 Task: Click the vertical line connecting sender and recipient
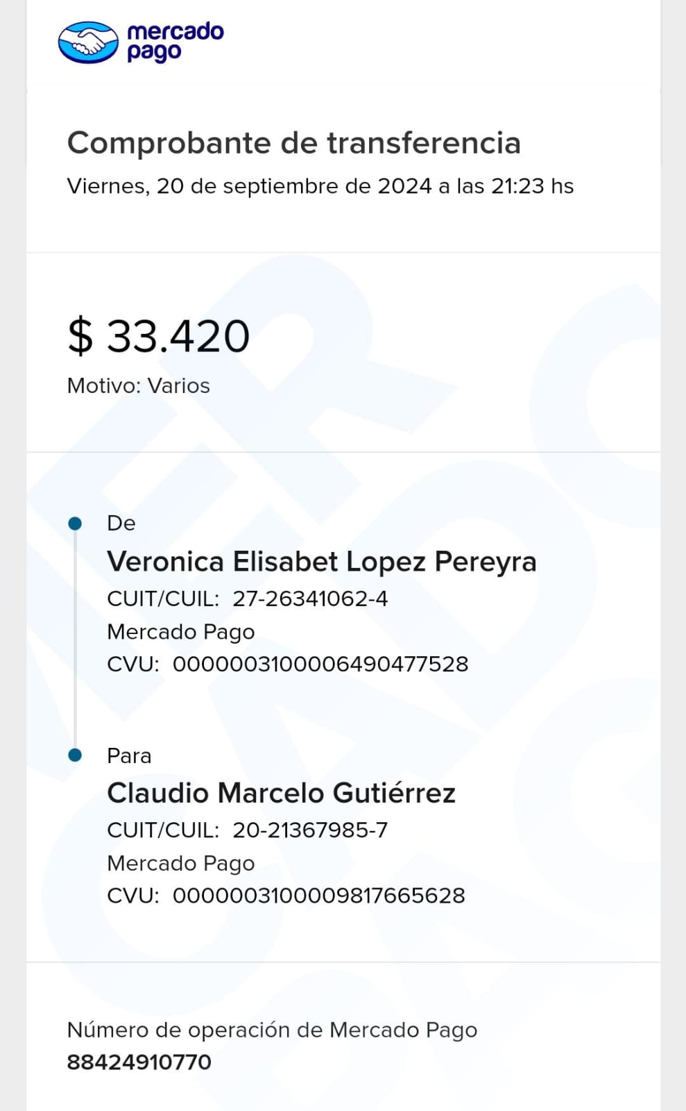tap(76, 639)
